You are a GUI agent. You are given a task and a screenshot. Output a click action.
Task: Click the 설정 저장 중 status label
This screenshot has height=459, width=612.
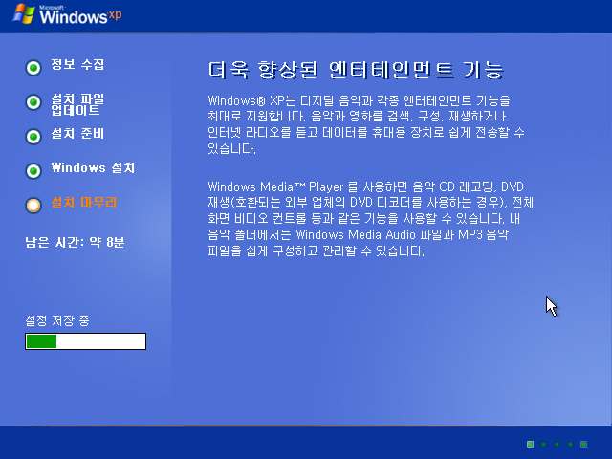[x=57, y=321]
